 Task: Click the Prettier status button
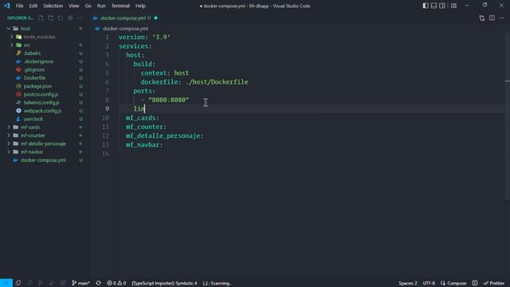click(x=494, y=283)
